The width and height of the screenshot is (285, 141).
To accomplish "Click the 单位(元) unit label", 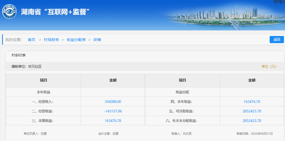I will pos(269,66).
